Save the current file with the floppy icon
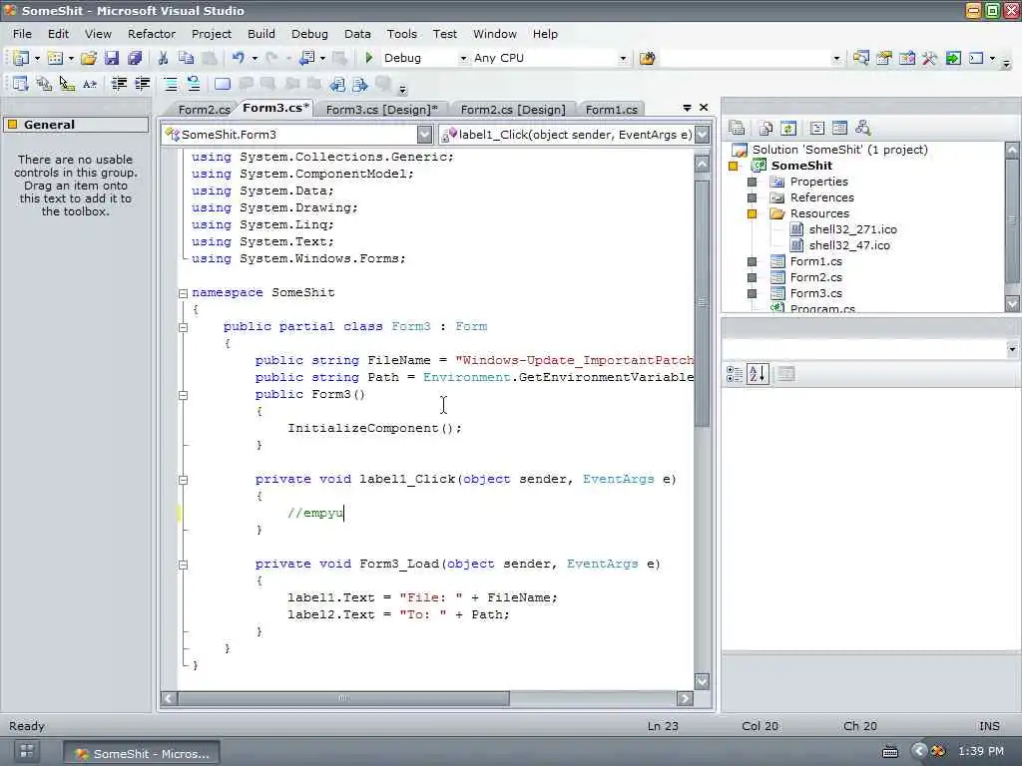The width and height of the screenshot is (1022, 766). click(x=112, y=58)
